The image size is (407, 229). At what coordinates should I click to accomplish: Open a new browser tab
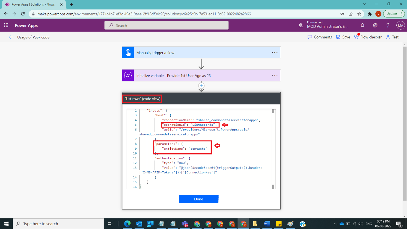pyautogui.click(x=71, y=4)
